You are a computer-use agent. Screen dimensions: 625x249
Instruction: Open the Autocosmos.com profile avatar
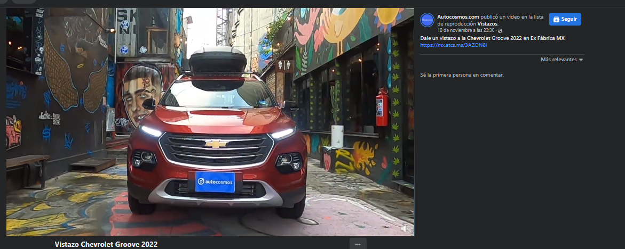pos(427,20)
